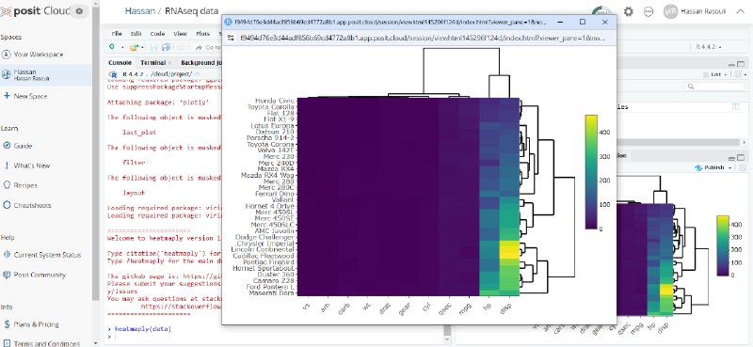This screenshot has height=347, width=753.
Task: Open Cheatsheets in sidebar
Action: [x=32, y=205]
